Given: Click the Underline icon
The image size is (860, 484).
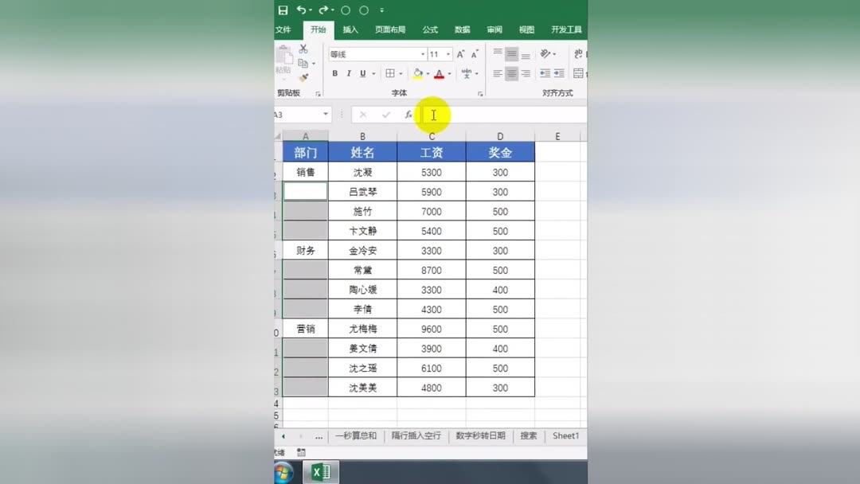Looking at the screenshot, I should tap(362, 73).
